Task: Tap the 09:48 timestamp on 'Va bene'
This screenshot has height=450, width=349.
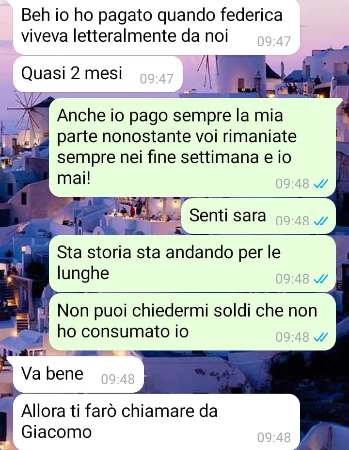Action: coord(118,380)
